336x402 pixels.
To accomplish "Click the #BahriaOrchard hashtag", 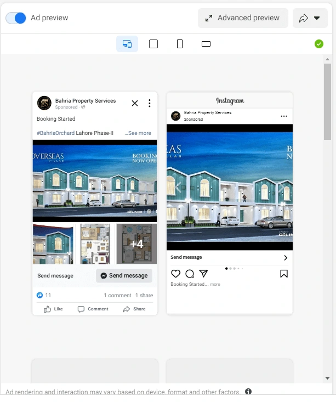I will click(55, 133).
